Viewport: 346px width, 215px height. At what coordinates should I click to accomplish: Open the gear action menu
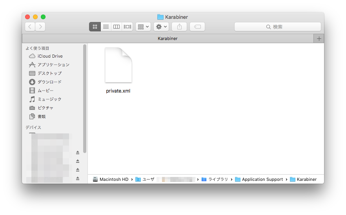click(x=161, y=27)
